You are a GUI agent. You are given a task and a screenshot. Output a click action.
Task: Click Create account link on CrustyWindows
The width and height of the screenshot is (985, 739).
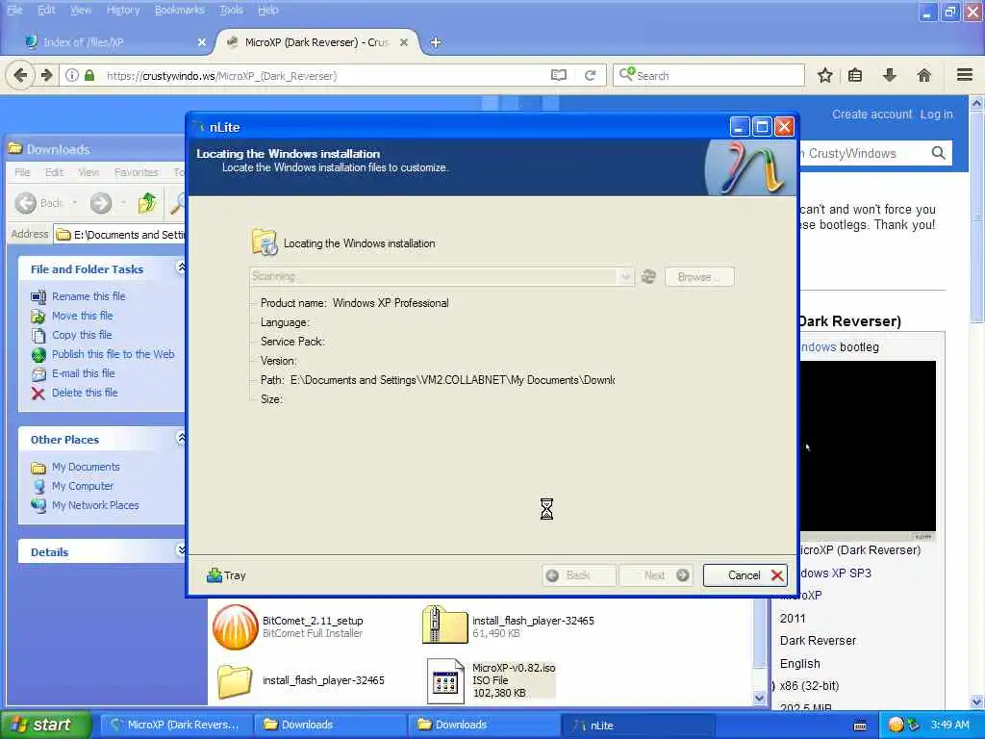pos(871,115)
